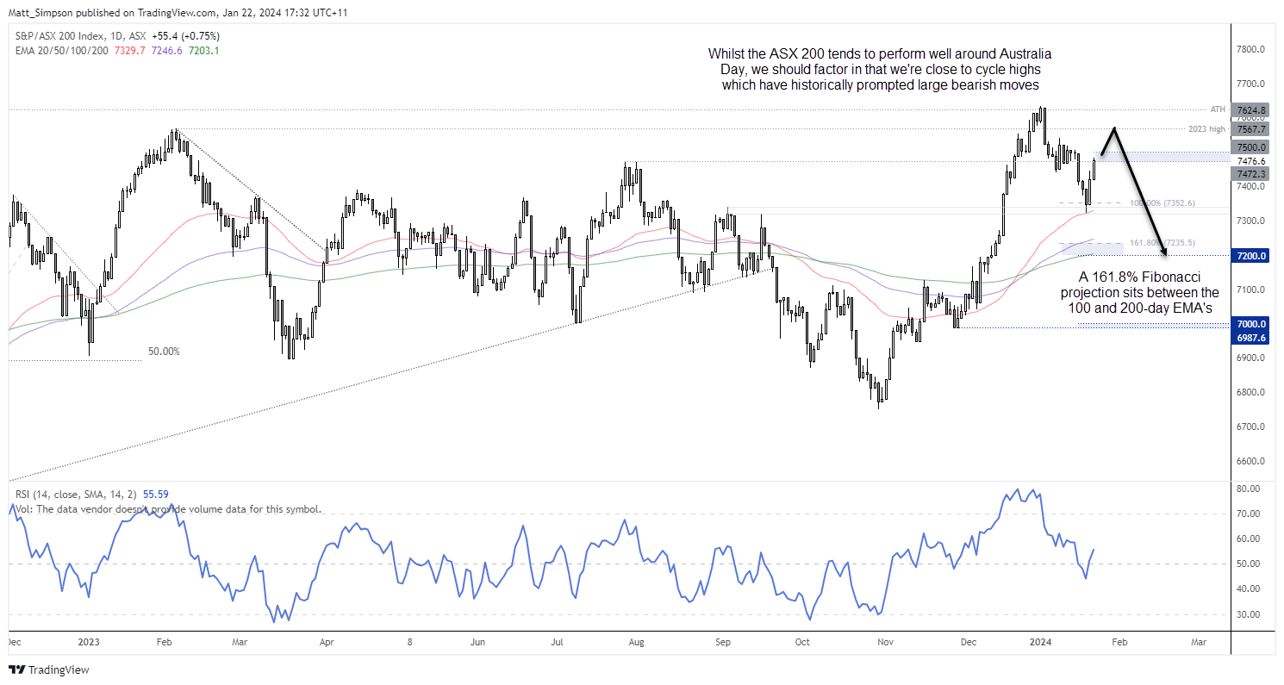
Task: Click the 7476.6 price label
Action: click(1251, 161)
